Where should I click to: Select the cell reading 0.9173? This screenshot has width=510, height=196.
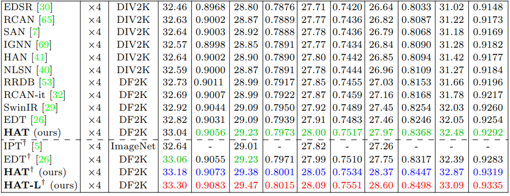click(x=488, y=20)
